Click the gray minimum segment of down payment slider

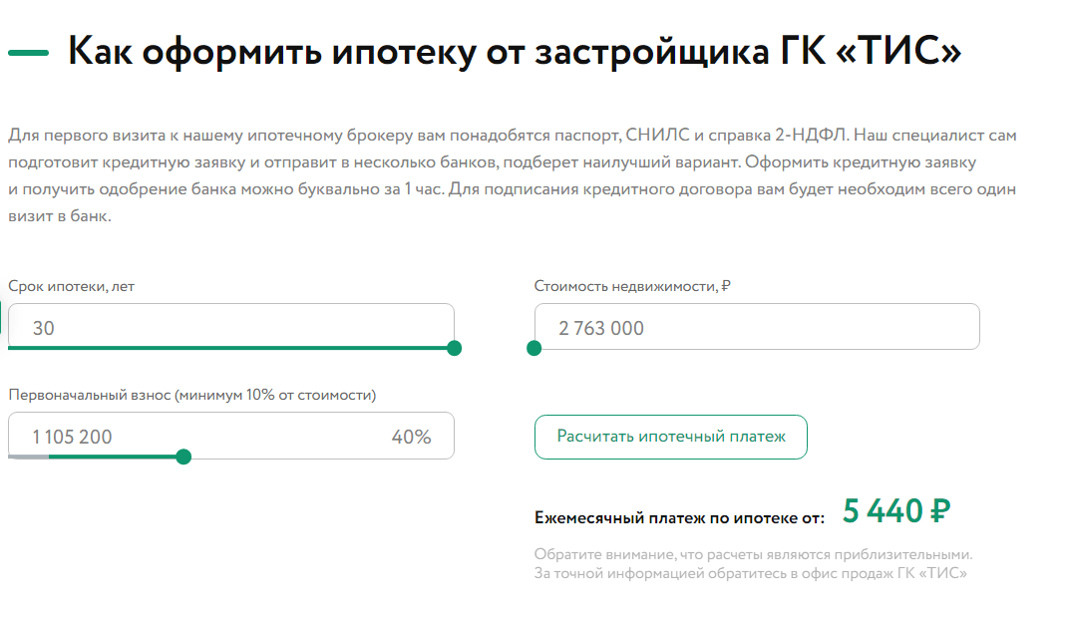28,457
